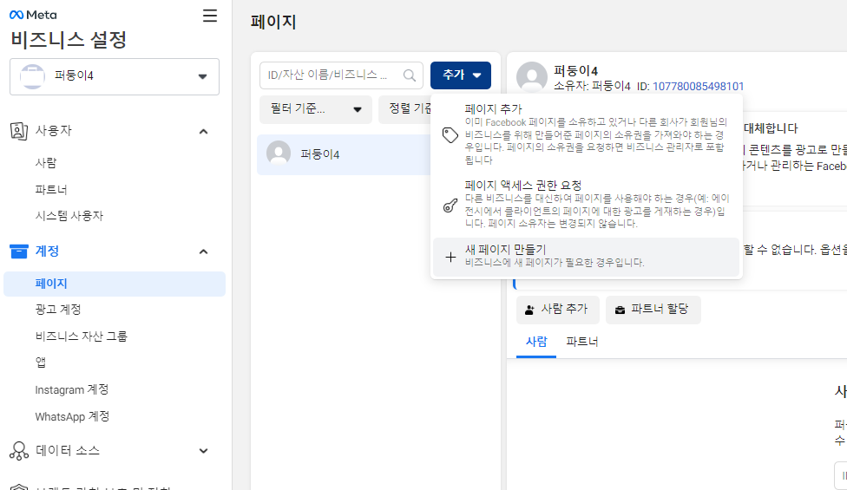Click the 계정 section box icon
847x490 pixels.
19,252
